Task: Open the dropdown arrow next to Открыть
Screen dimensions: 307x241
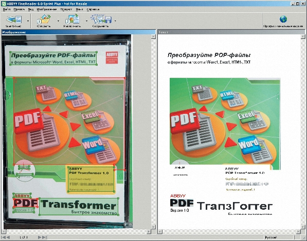Action: point(58,21)
